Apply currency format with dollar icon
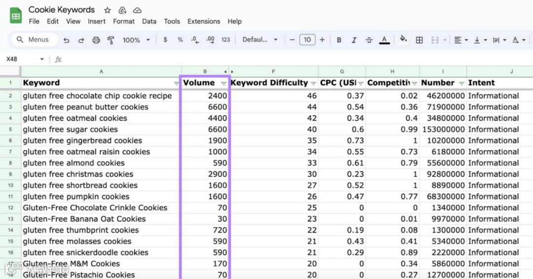 165,40
